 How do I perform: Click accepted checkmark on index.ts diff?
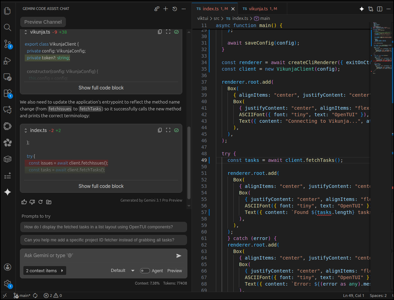176,130
